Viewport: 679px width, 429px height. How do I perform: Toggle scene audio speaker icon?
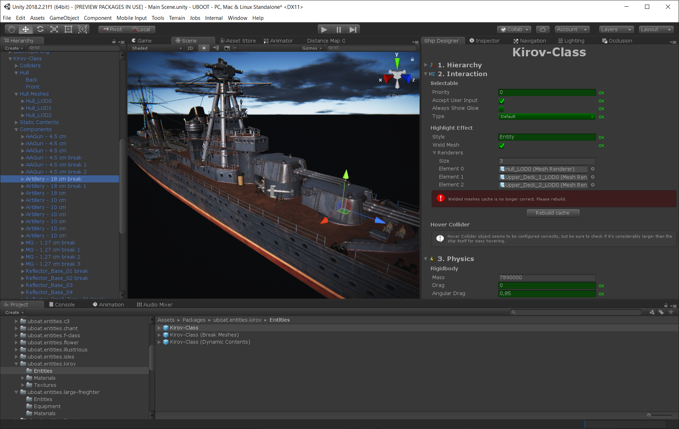coord(215,48)
